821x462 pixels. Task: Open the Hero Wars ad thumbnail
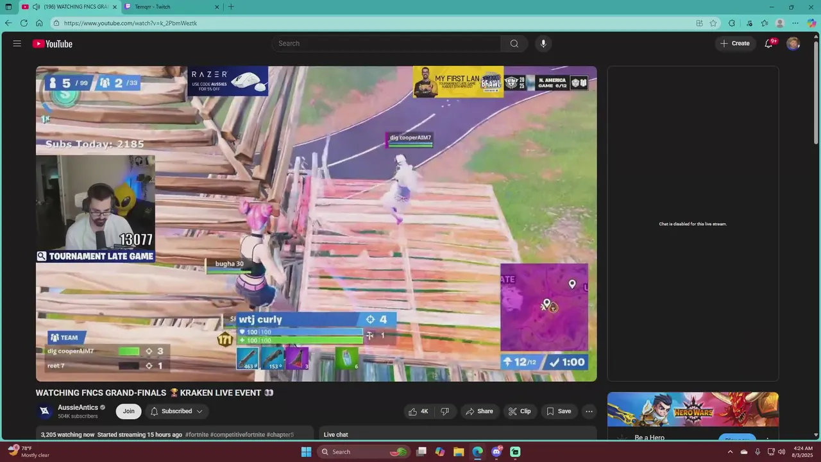(x=693, y=409)
